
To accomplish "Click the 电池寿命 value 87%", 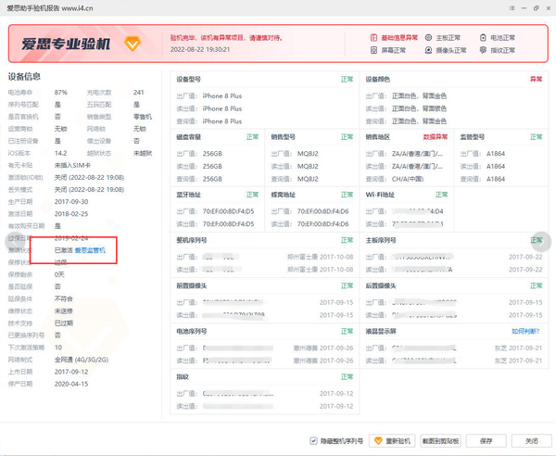I will tap(60, 92).
